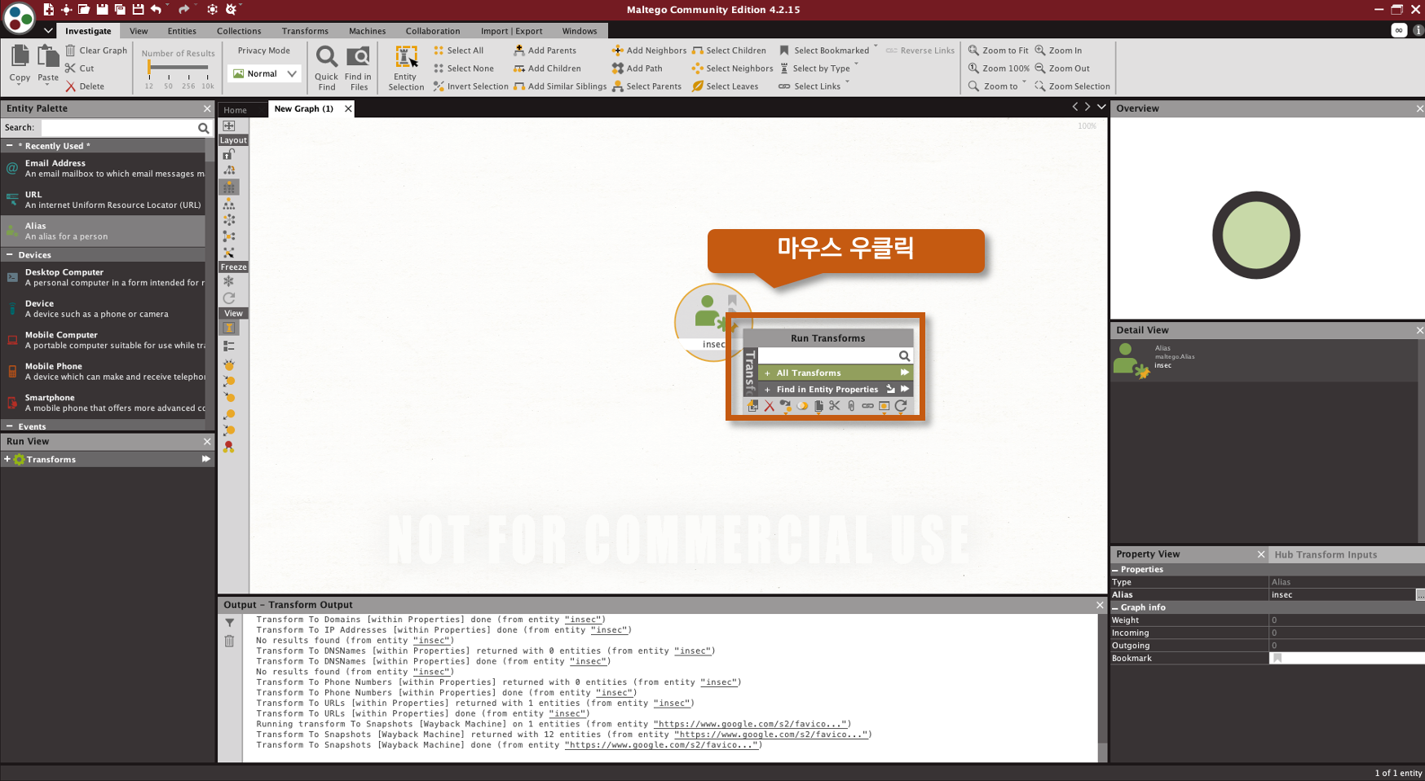Collapse the Events palette section
1425x781 pixels.
9,426
